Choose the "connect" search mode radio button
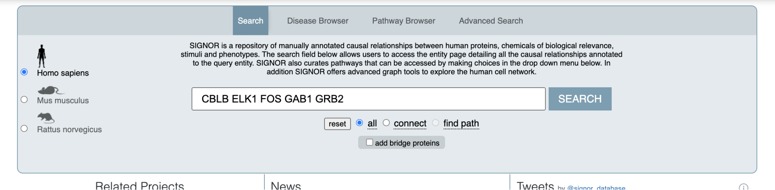This screenshot has height=190, width=775. tap(386, 123)
